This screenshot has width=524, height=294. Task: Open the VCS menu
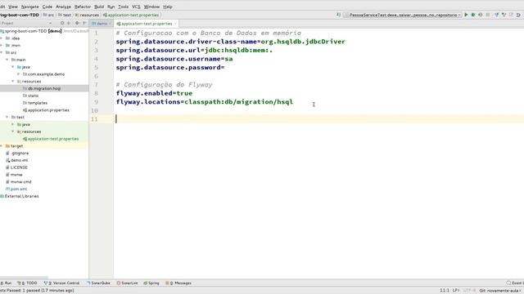click(x=137, y=7)
